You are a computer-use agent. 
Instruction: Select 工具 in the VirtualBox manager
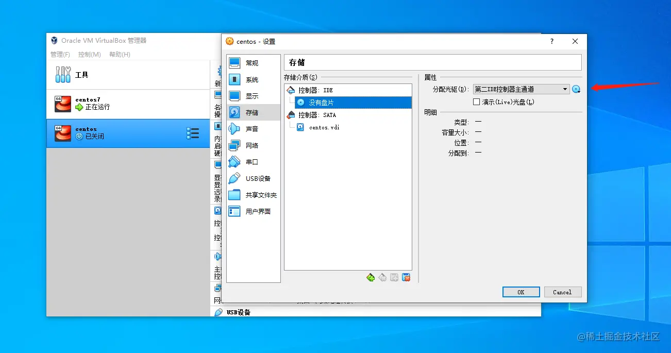[x=128, y=75]
